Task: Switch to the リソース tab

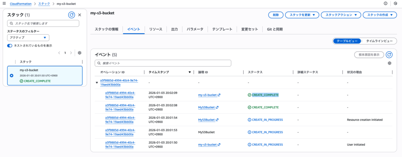Action: pyautogui.click(x=156, y=29)
